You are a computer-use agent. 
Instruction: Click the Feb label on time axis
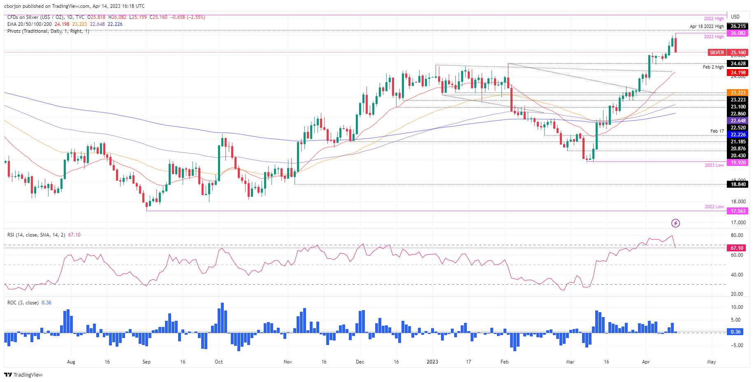tap(504, 362)
